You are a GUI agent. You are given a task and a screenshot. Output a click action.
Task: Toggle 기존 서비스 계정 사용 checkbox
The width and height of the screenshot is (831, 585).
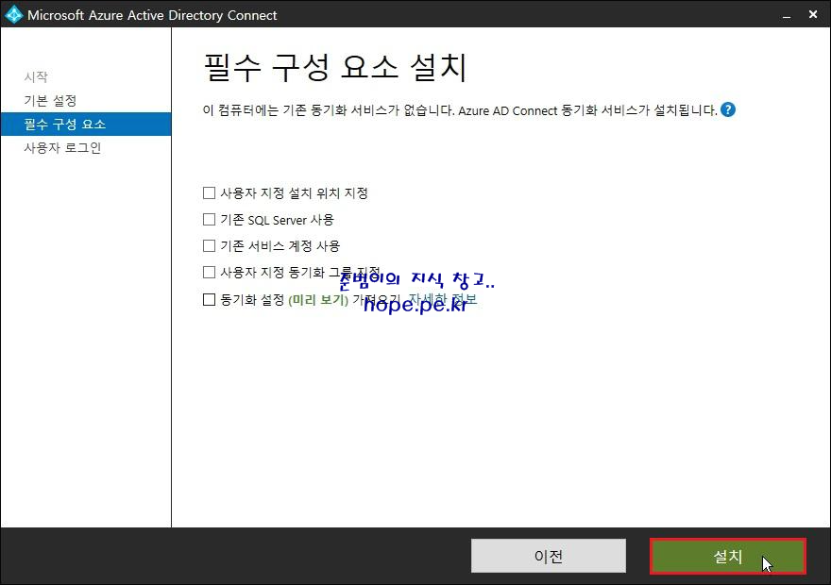pyautogui.click(x=209, y=245)
